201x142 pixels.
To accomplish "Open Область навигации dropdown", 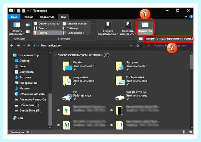I will (x=17, y=29).
